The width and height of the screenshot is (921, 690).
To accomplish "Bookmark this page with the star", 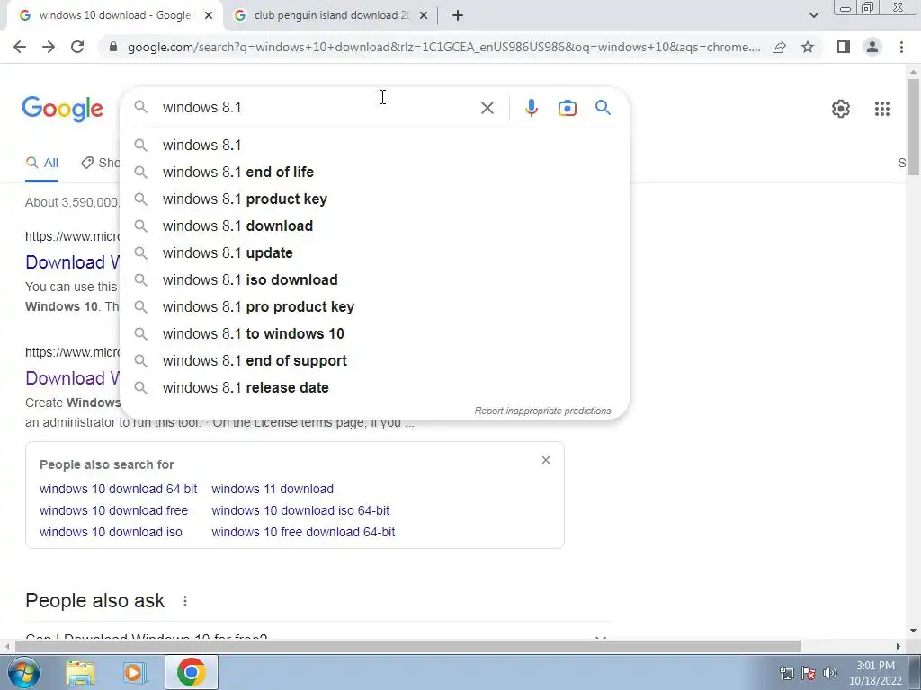I will click(808, 47).
